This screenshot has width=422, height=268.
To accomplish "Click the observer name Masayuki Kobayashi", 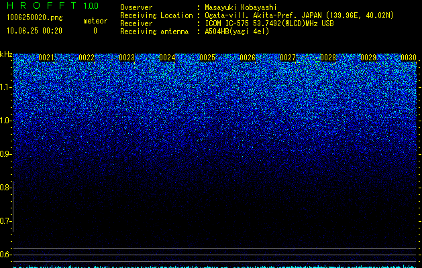I will coord(241,7).
